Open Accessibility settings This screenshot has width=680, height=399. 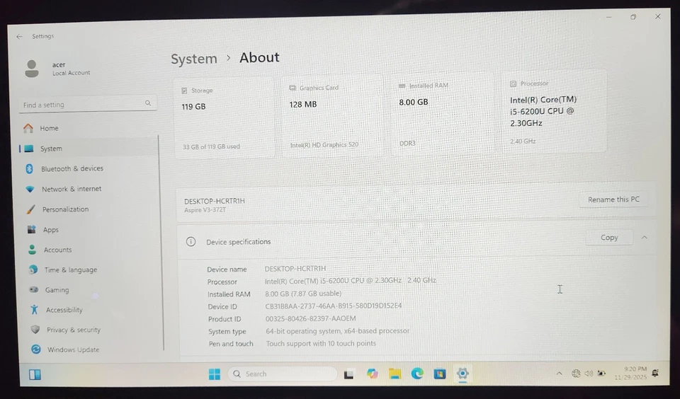click(x=94, y=310)
